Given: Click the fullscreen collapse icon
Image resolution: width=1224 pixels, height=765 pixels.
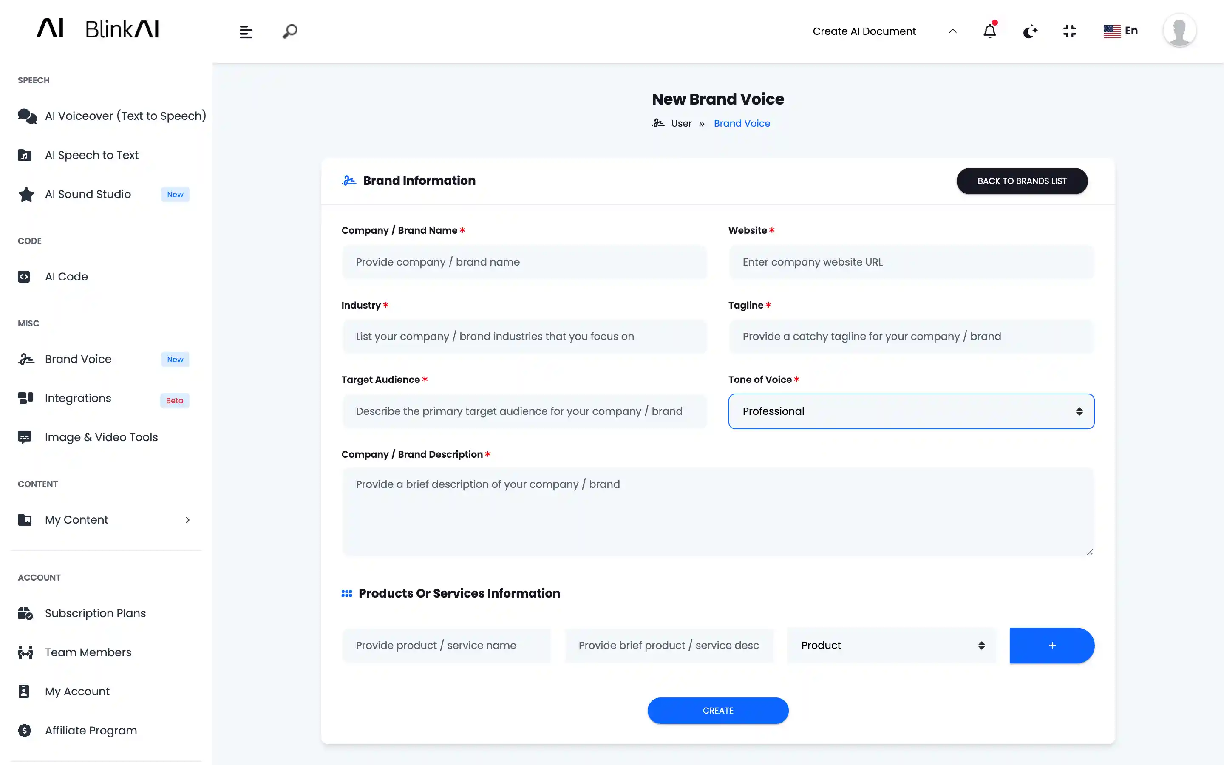Looking at the screenshot, I should pos(1069,31).
